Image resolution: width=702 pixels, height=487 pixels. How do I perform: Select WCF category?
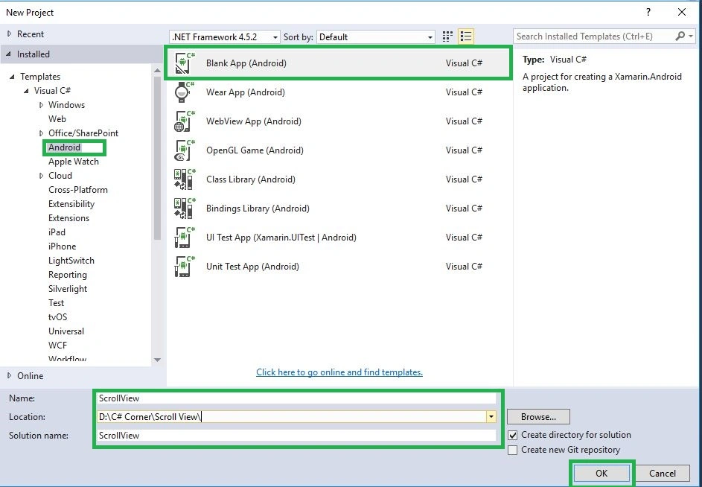pos(57,346)
